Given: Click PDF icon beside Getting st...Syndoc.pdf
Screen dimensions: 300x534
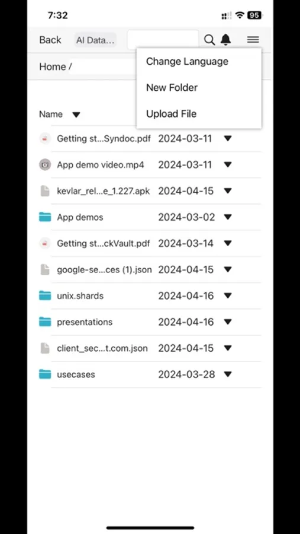Looking at the screenshot, I should click(x=45, y=139).
